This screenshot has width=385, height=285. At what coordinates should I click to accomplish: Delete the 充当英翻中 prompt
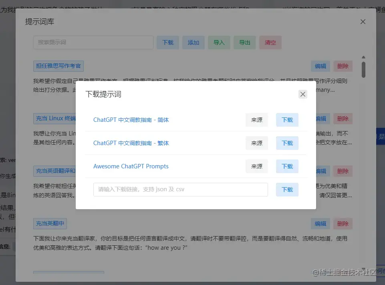(343, 224)
